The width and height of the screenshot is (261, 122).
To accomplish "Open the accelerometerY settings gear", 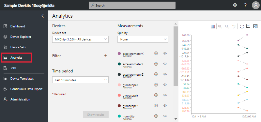I will (x=156, y=64).
